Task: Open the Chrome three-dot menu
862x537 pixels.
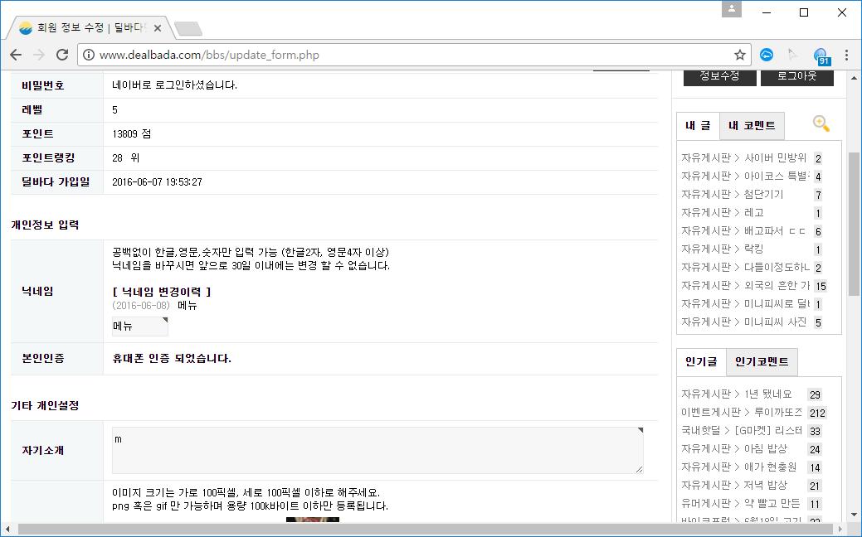Action: click(846, 55)
